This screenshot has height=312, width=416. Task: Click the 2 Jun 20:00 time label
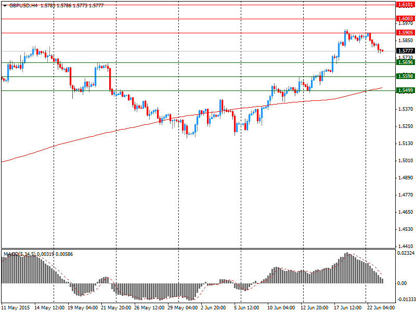[x=213, y=308]
